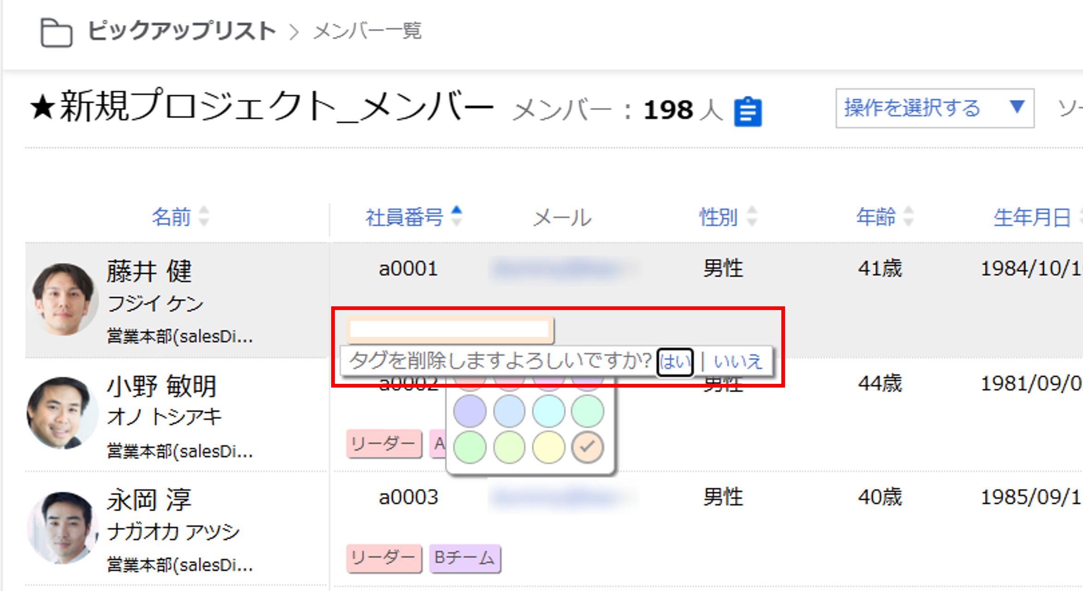Sort the list by 生年月日 column
Image resolution: width=1083 pixels, height=591 pixels.
click(1032, 217)
